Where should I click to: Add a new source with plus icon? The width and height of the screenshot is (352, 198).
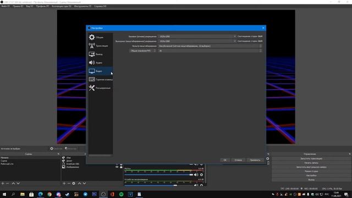tap(64, 183)
